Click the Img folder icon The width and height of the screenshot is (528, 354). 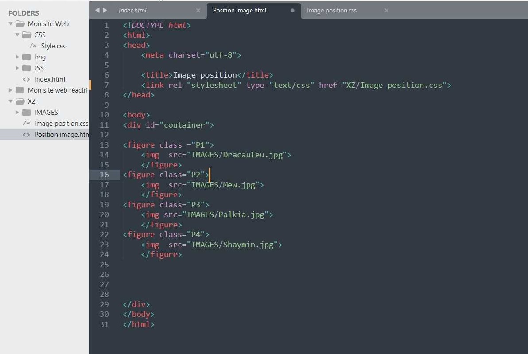click(27, 57)
